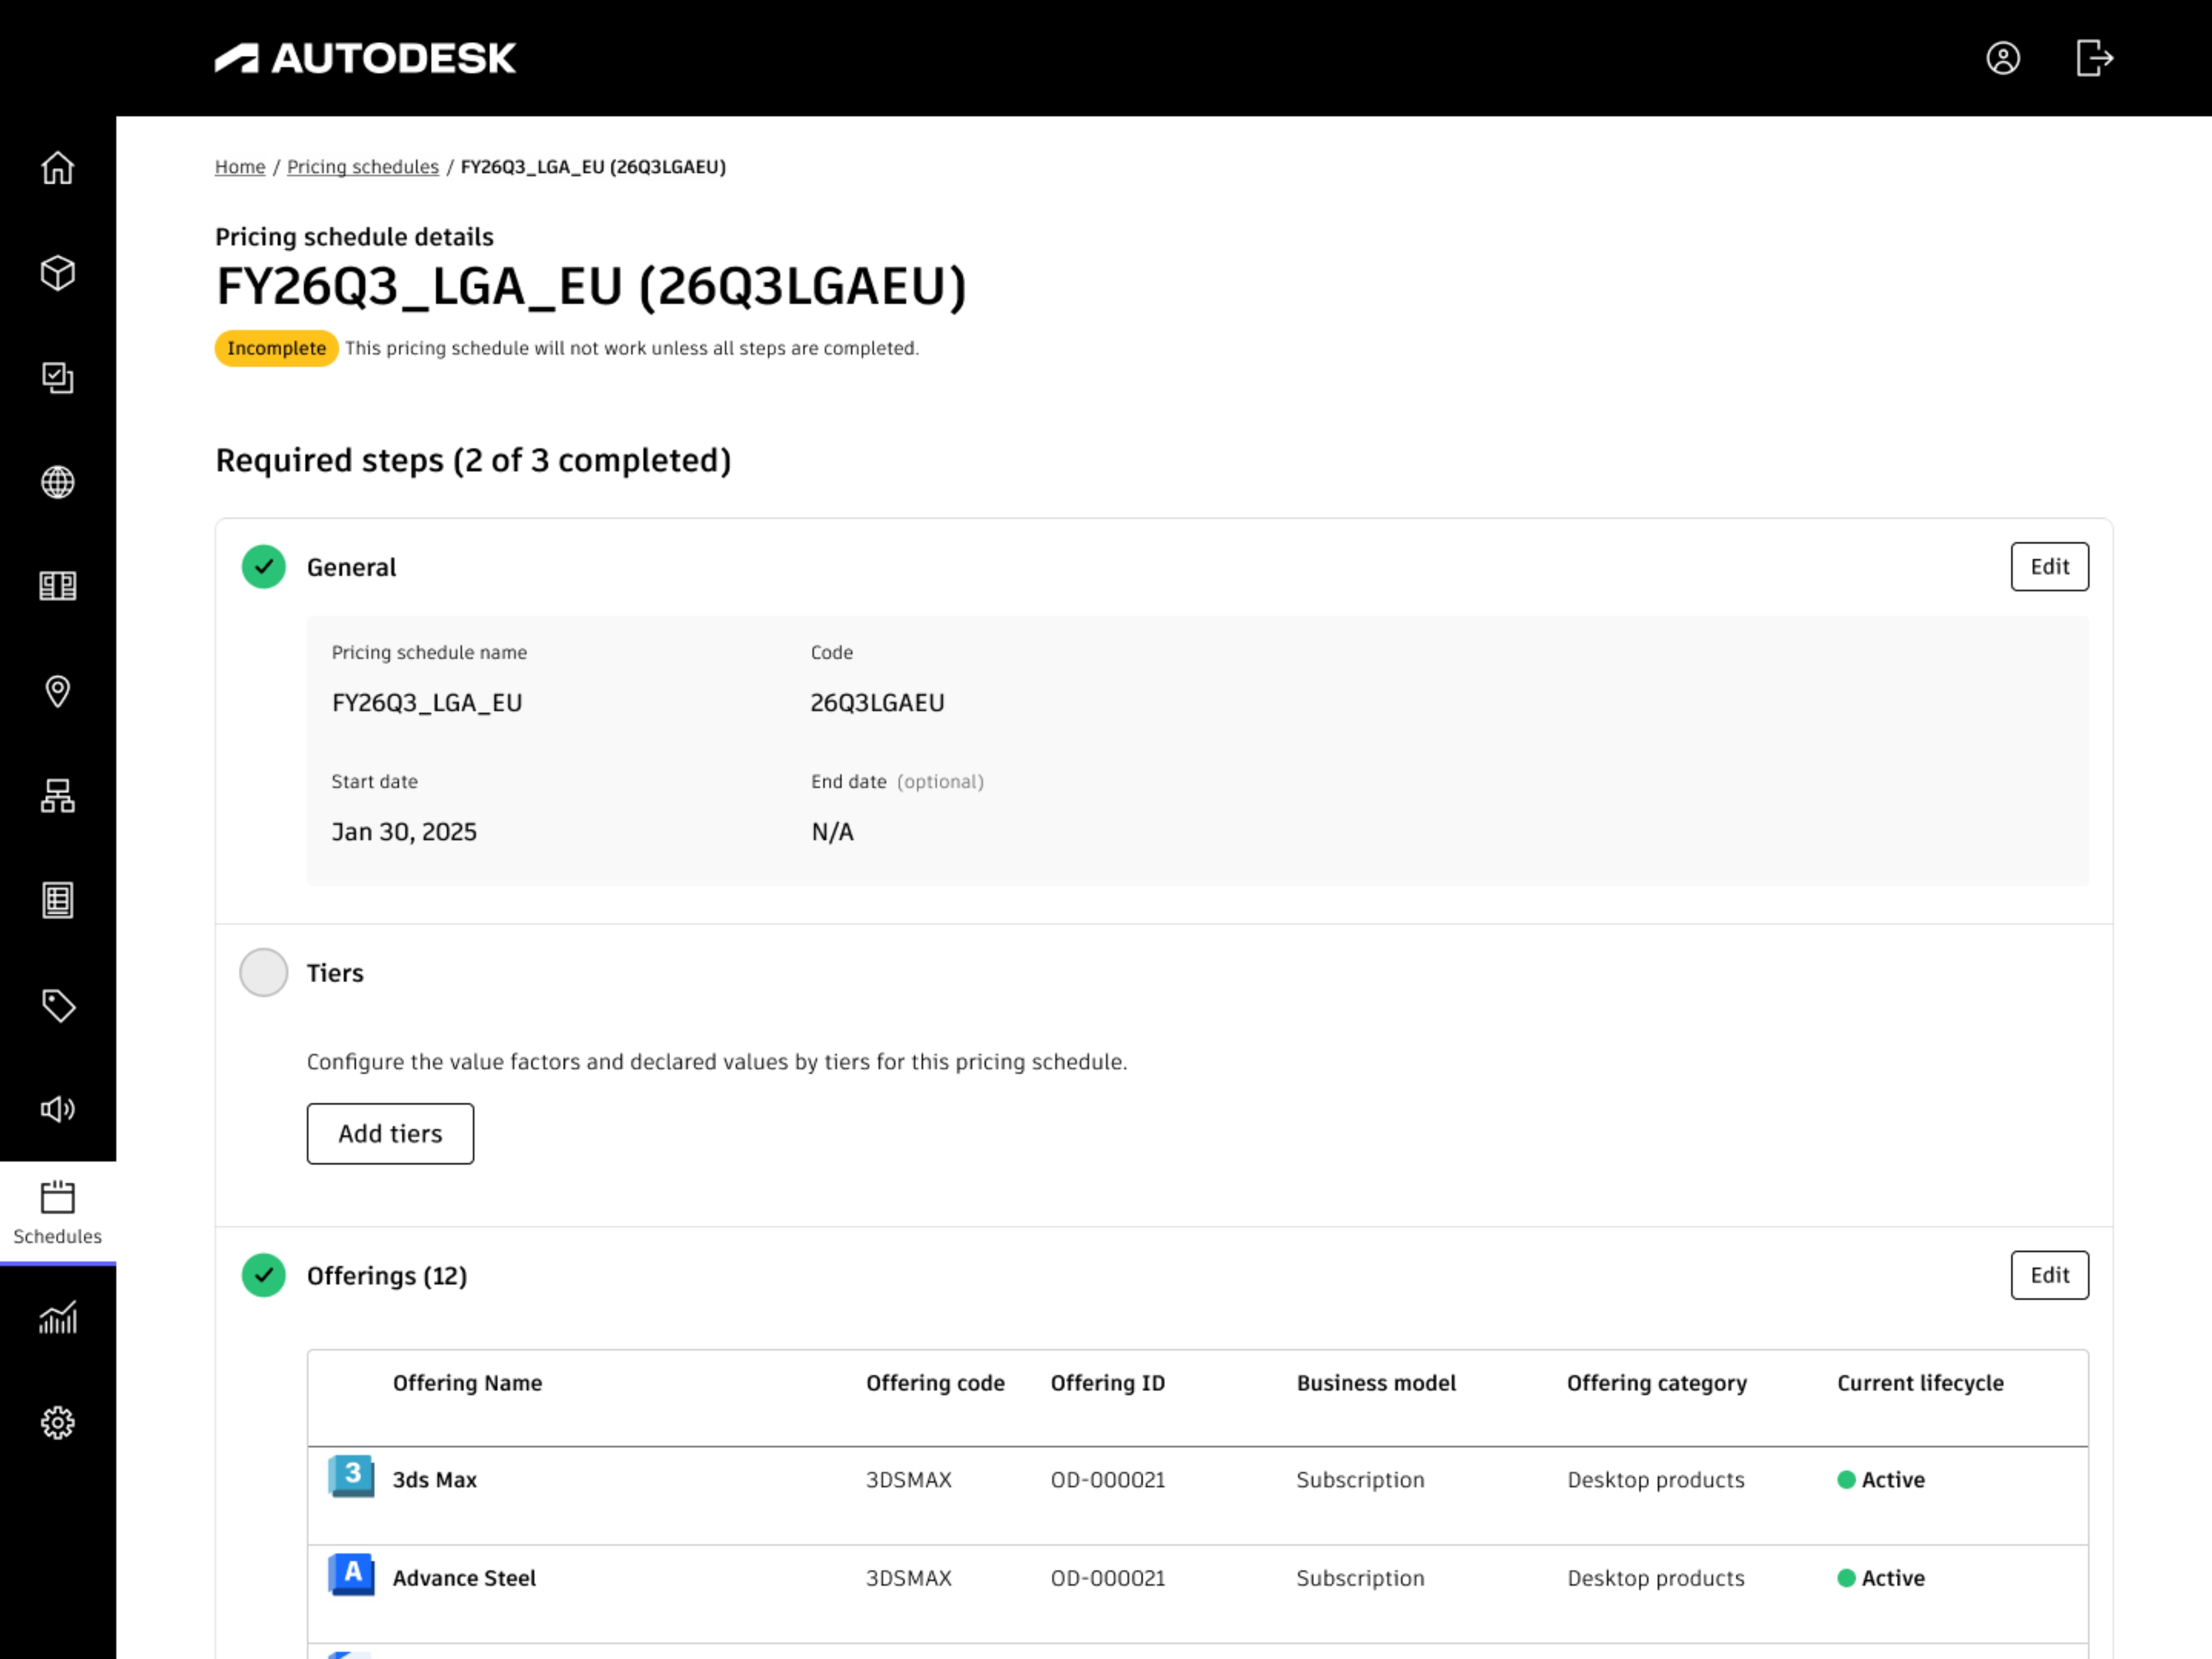The width and height of the screenshot is (2212, 1659).
Task: Click the Autodesk logo
Action: 365,57
